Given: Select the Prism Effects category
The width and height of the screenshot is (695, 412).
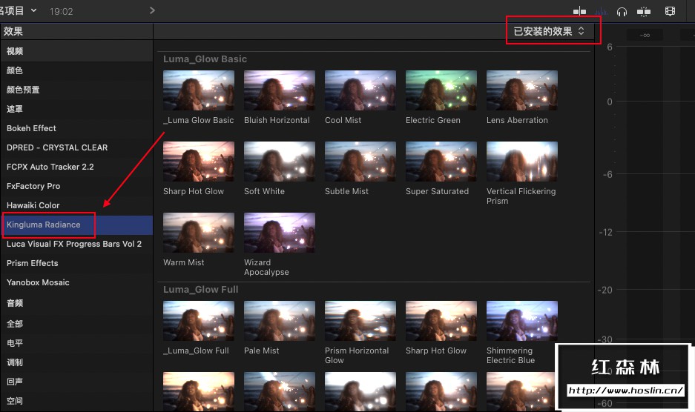Looking at the screenshot, I should (x=76, y=263).
